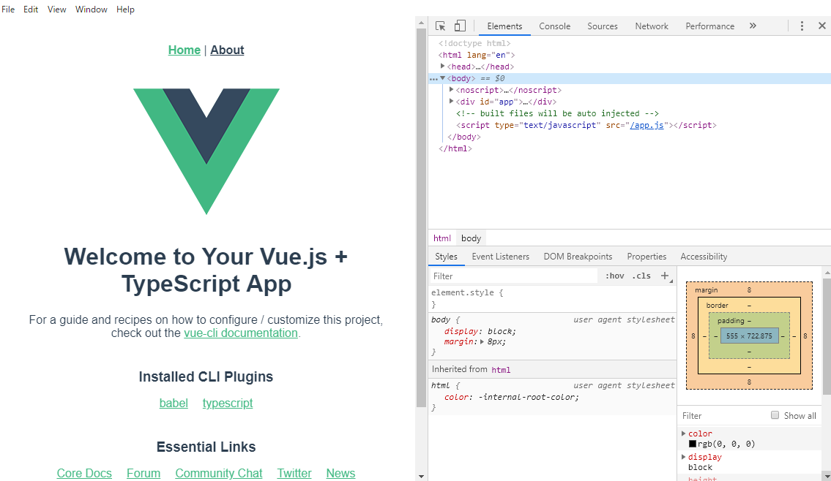831x481 pixels.
Task: Open DevTools three-dot options menu
Action: [x=801, y=26]
